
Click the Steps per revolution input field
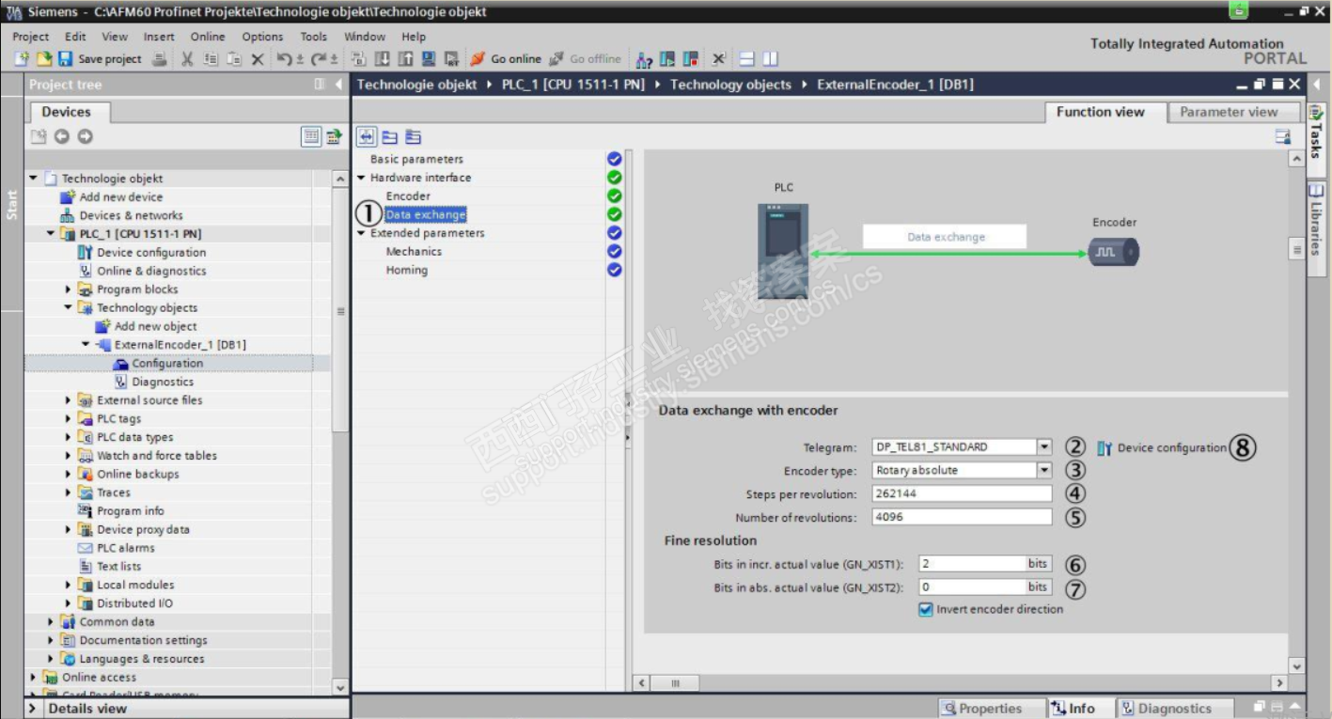pyautogui.click(x=962, y=493)
